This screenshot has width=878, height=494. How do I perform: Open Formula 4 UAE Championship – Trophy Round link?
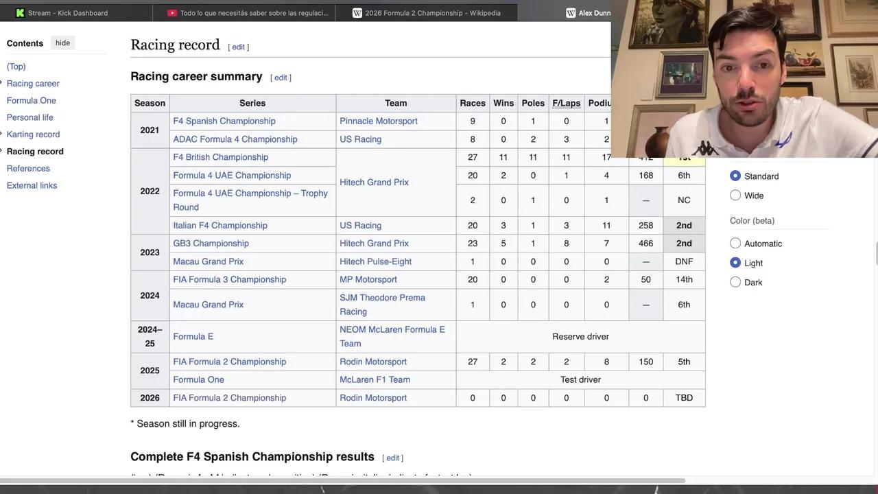pos(250,200)
